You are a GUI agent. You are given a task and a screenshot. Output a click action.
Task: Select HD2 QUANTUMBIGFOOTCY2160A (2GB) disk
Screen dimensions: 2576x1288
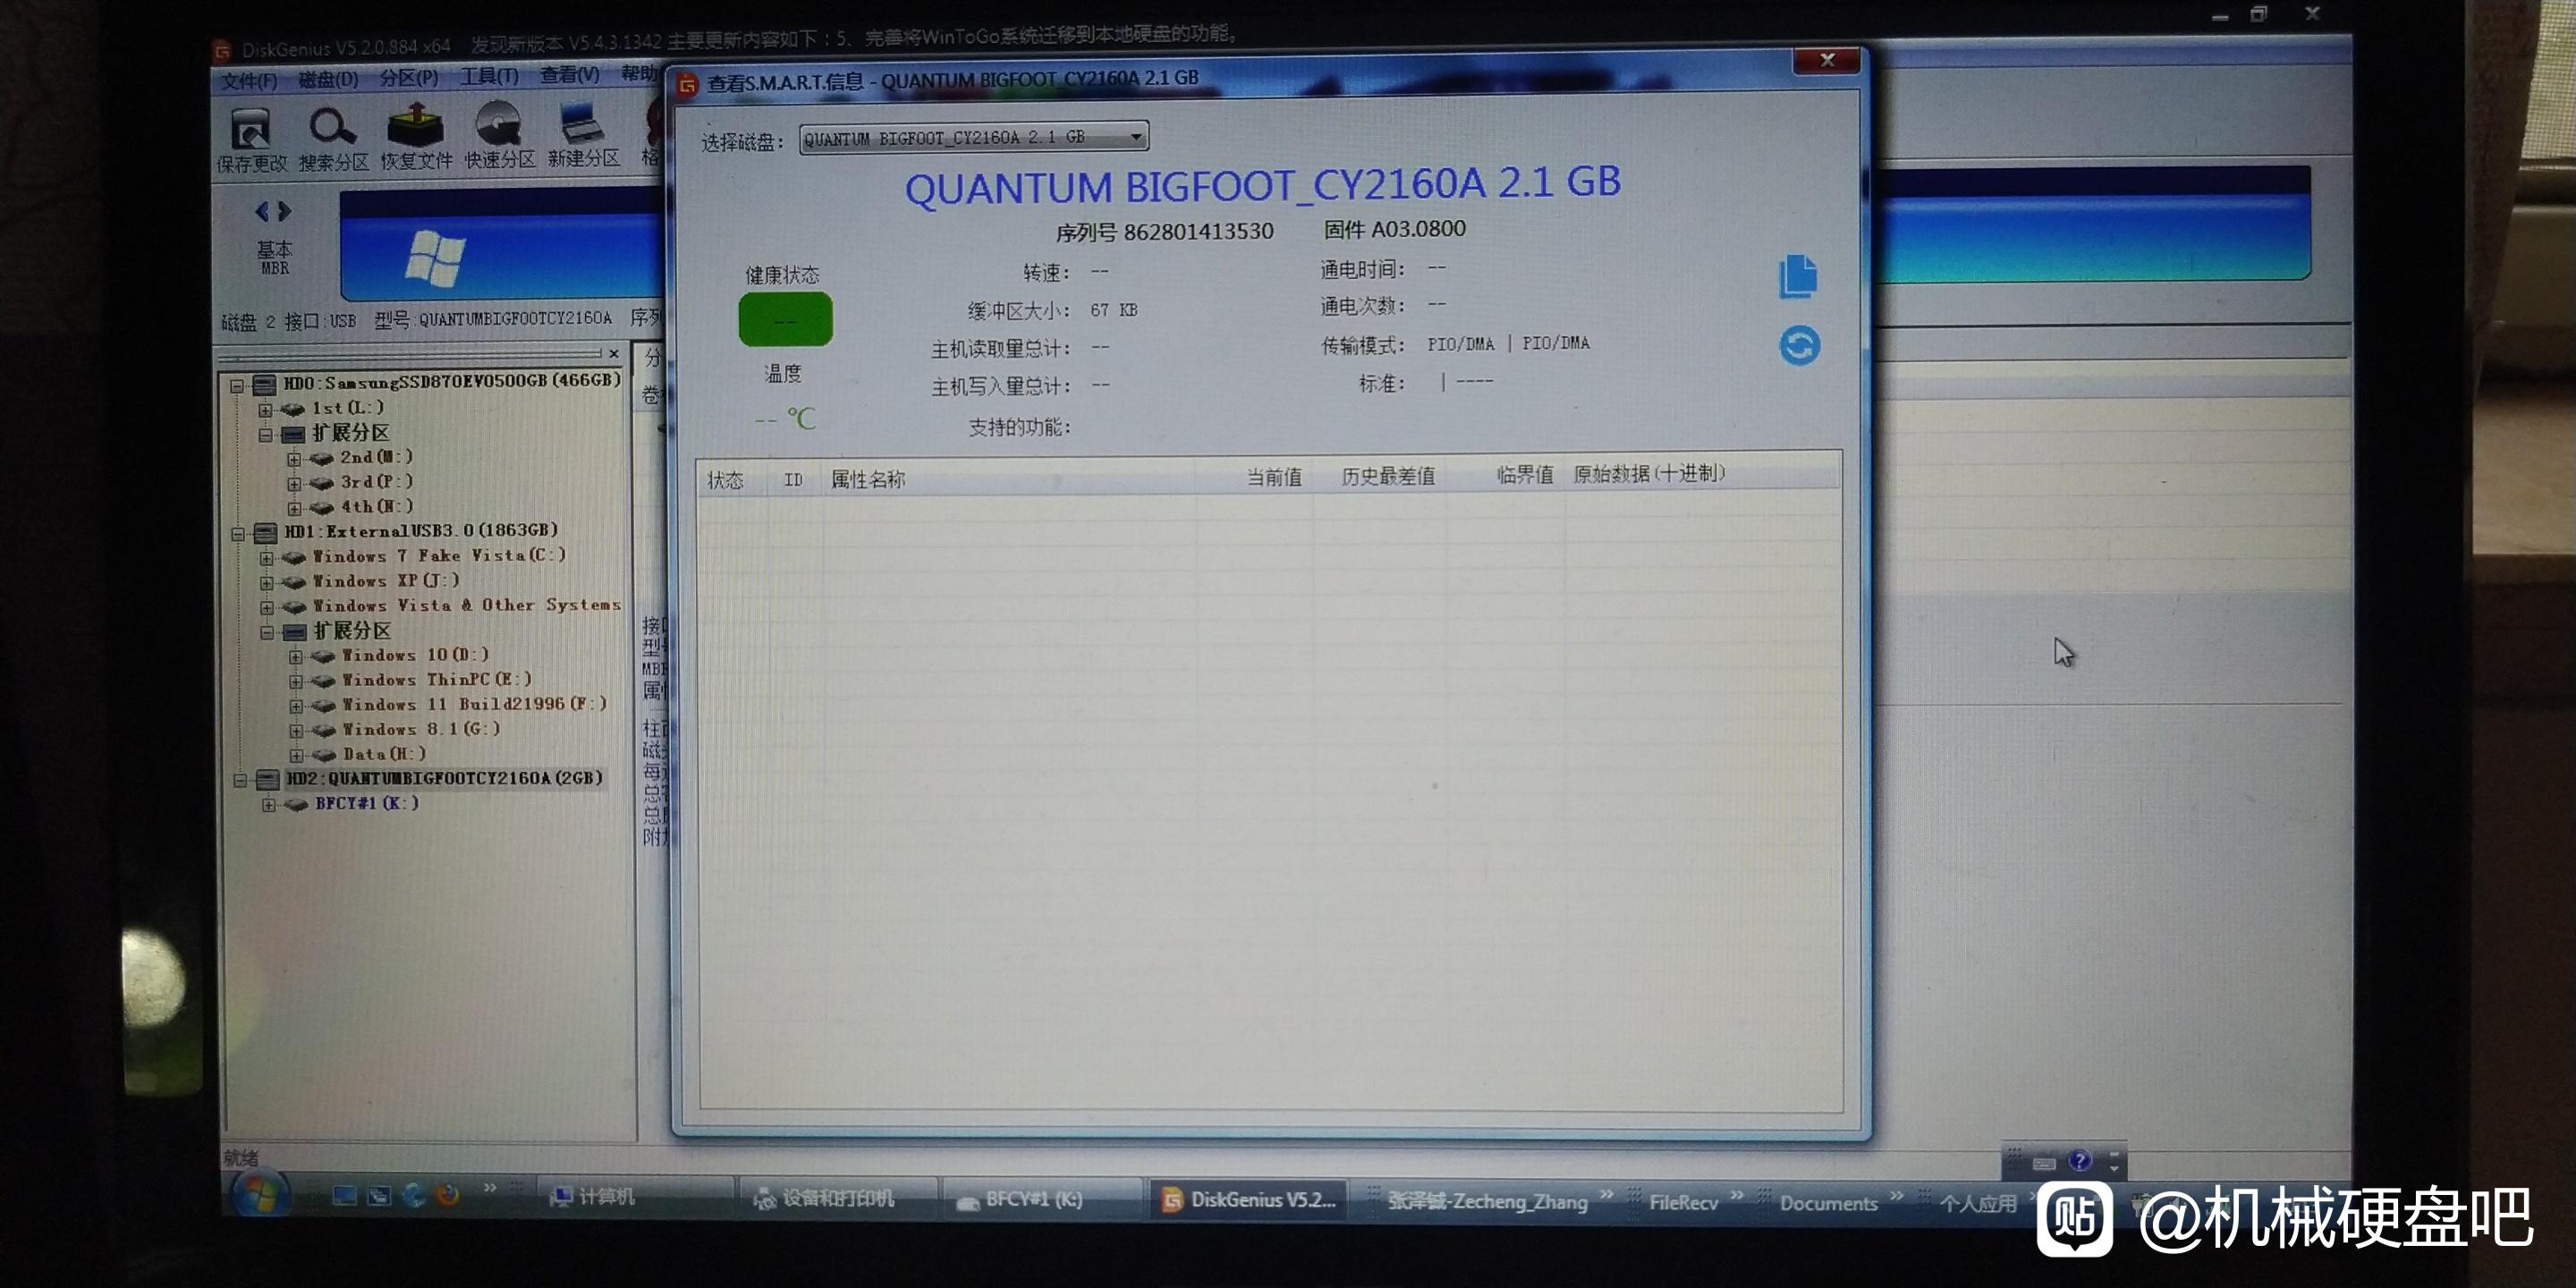[x=445, y=779]
